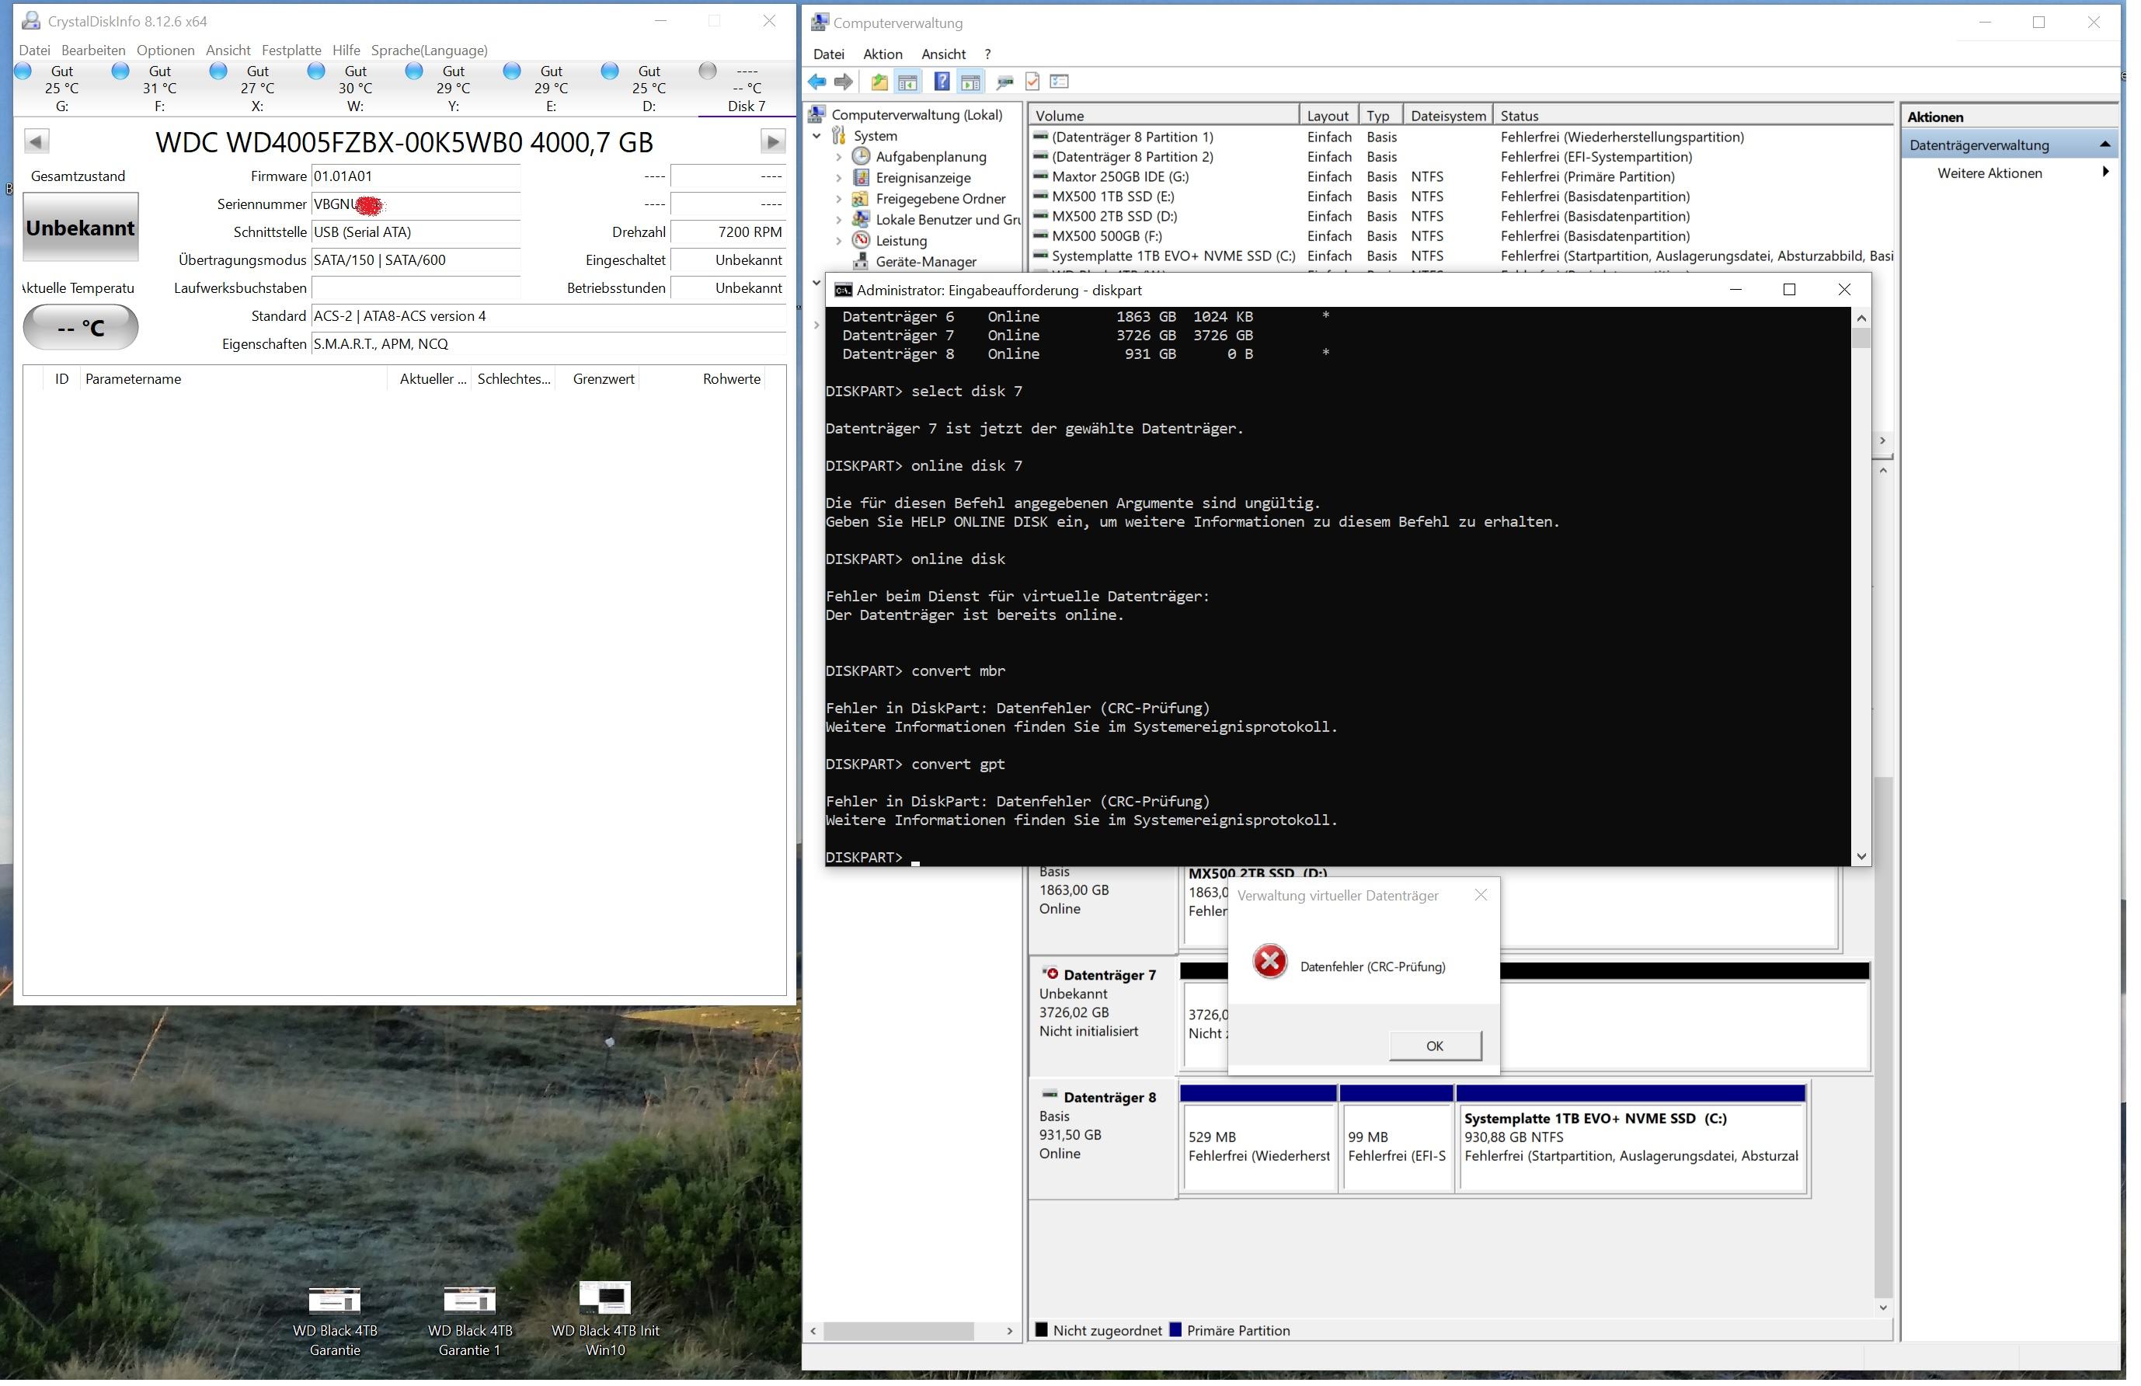2141x1386 pixels.
Task: Click the Firmware field showing 01.01A01
Action: tap(416, 176)
